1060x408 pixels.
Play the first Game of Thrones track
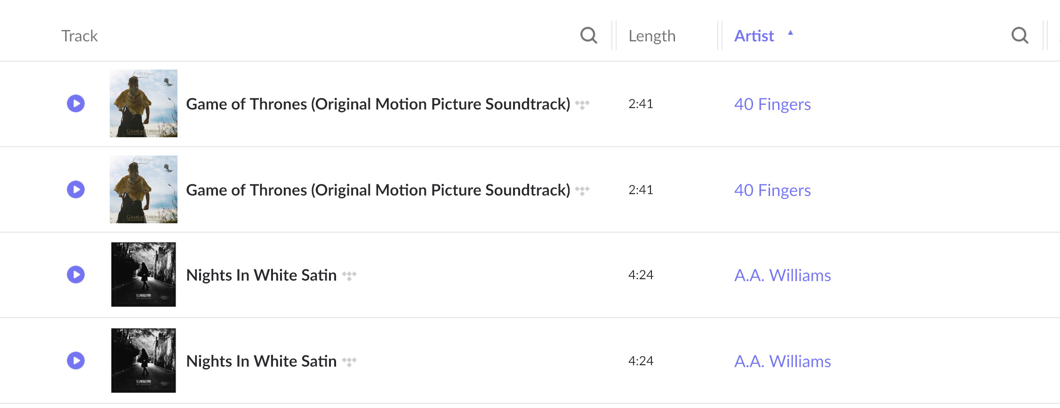76,103
